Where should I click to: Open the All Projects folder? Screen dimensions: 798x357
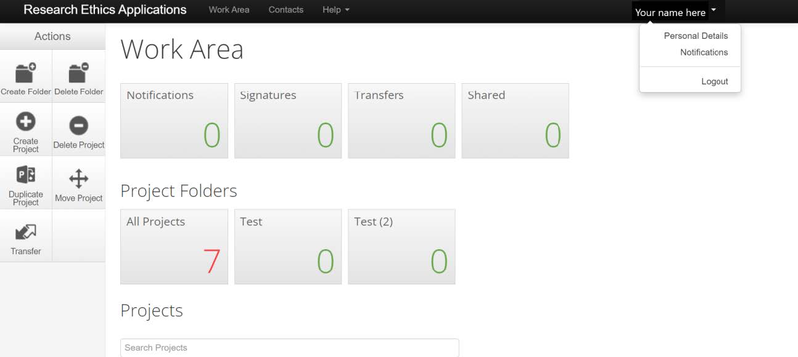pos(174,246)
